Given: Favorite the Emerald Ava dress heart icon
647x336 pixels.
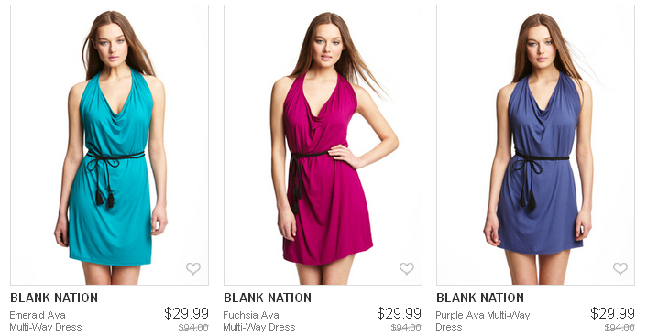Looking at the screenshot, I should coord(193,268).
